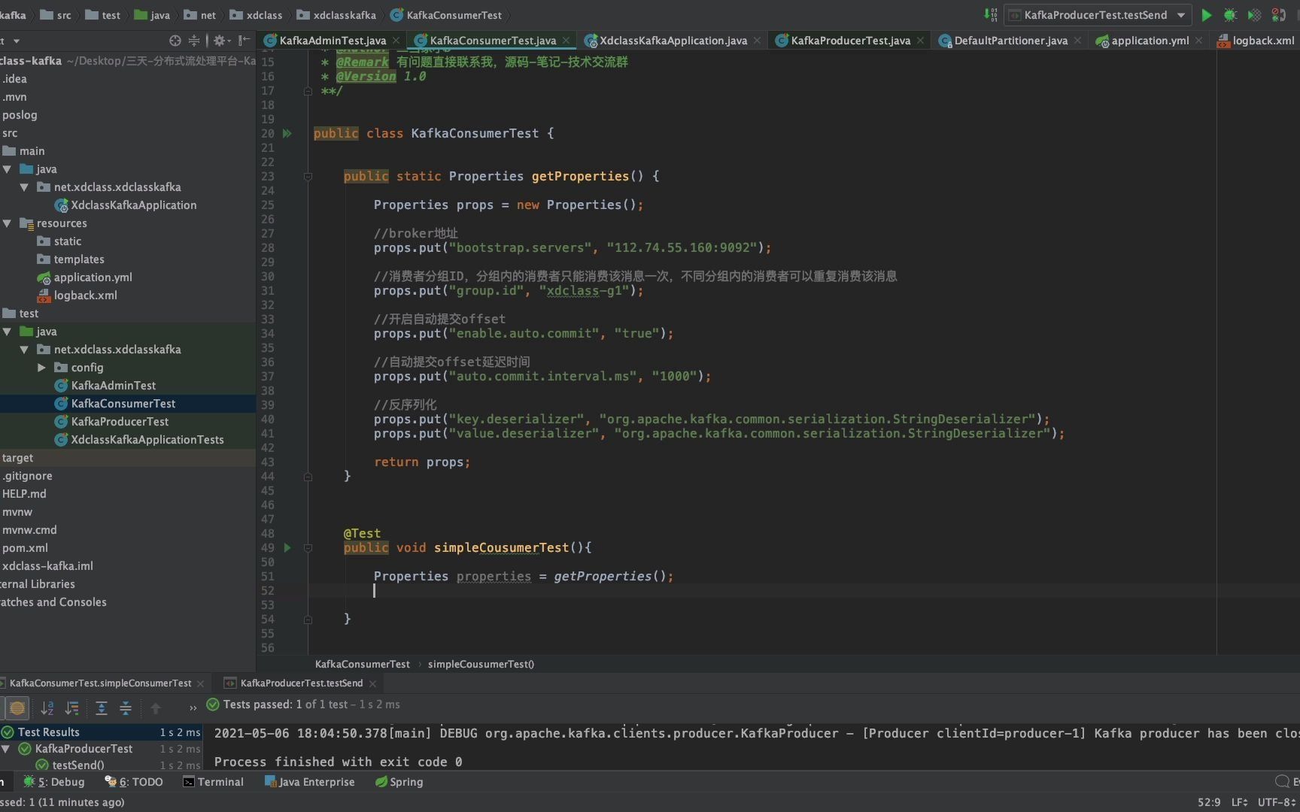
Task: Open the Project panel gear settings
Action: tap(220, 41)
